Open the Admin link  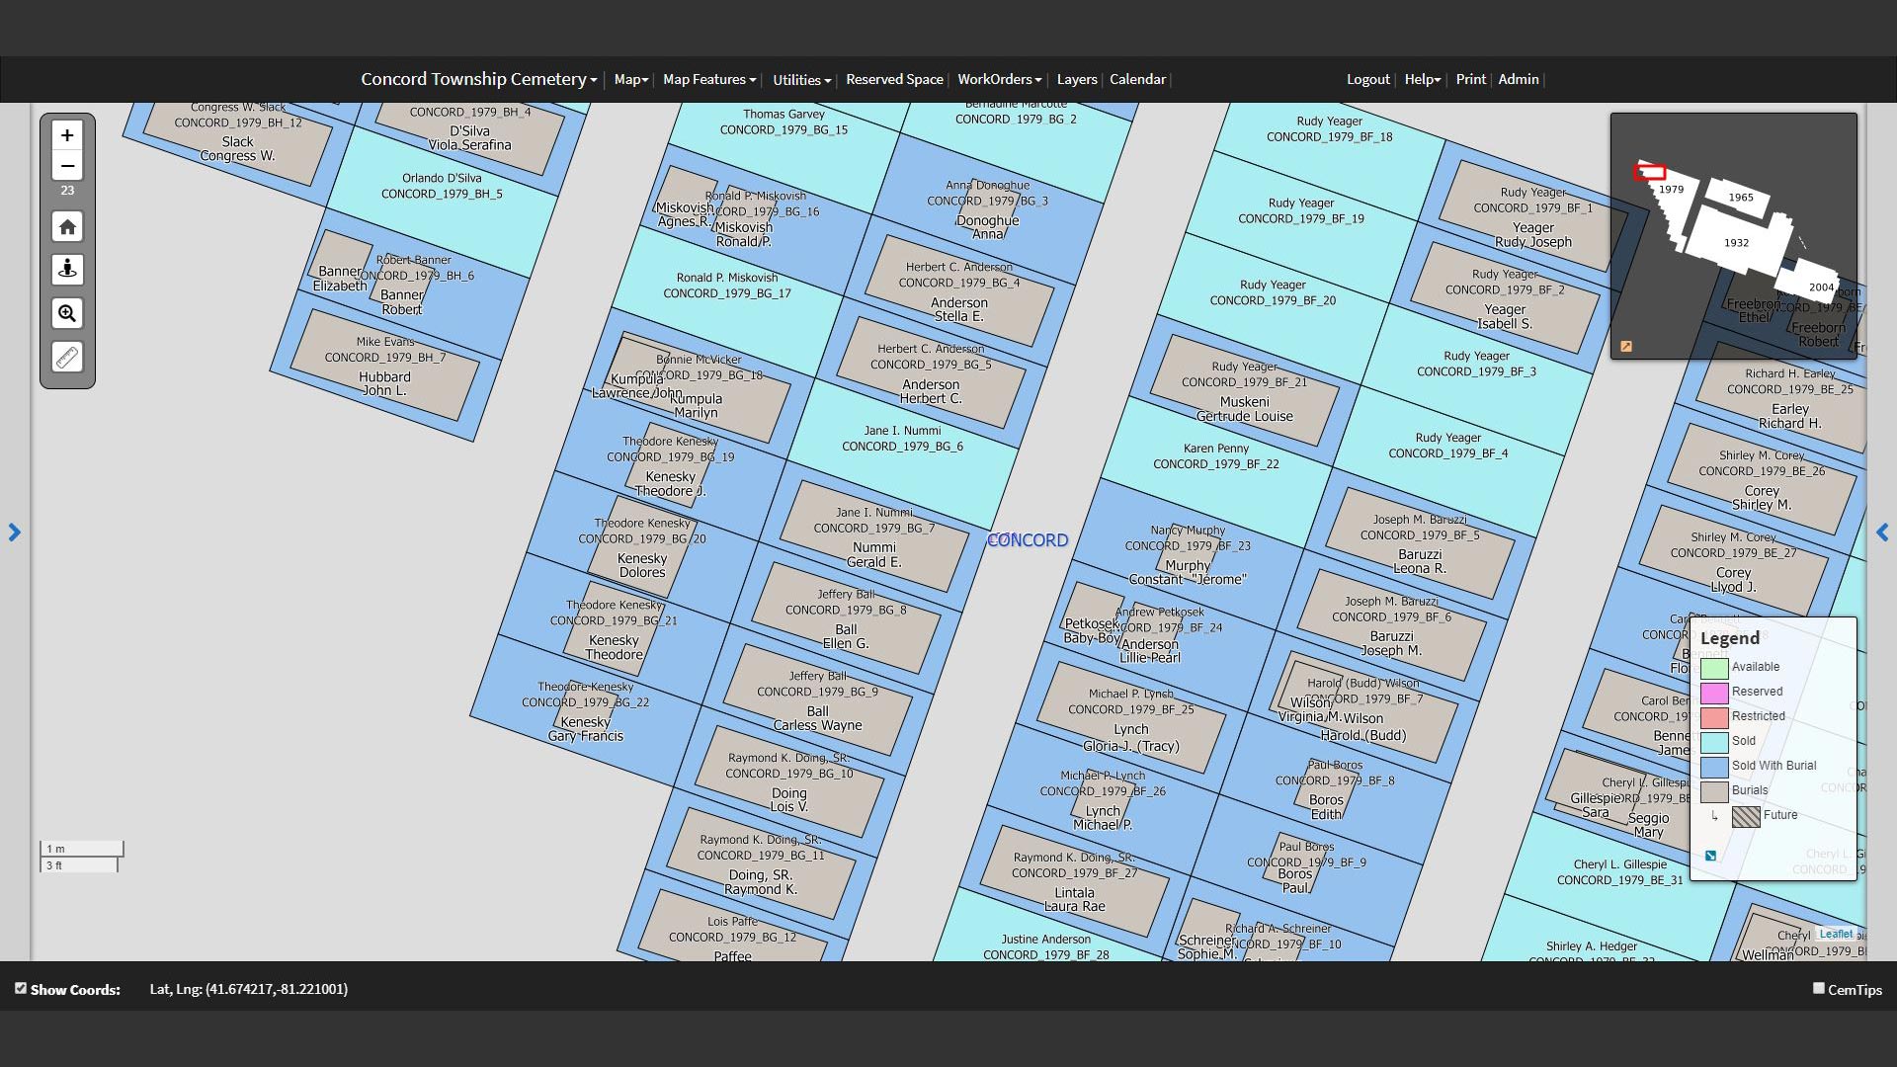pyautogui.click(x=1519, y=79)
